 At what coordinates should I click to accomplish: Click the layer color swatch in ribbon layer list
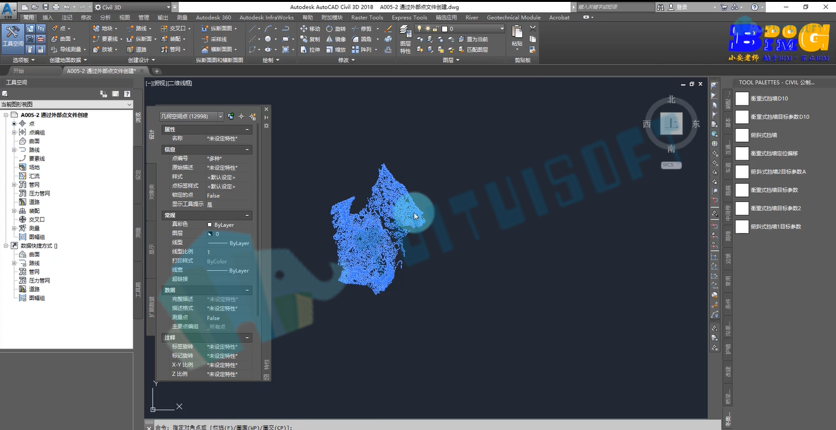pyautogui.click(x=445, y=29)
